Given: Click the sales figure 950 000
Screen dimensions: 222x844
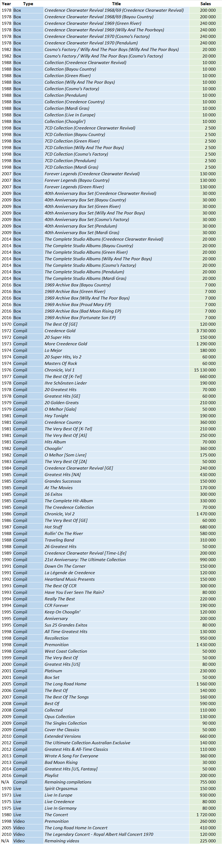Looking at the screenshot, I should 208,638.
